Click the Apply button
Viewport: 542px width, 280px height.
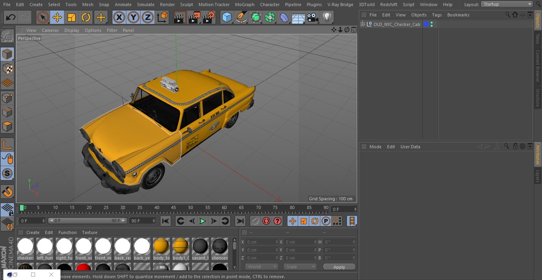(339, 267)
